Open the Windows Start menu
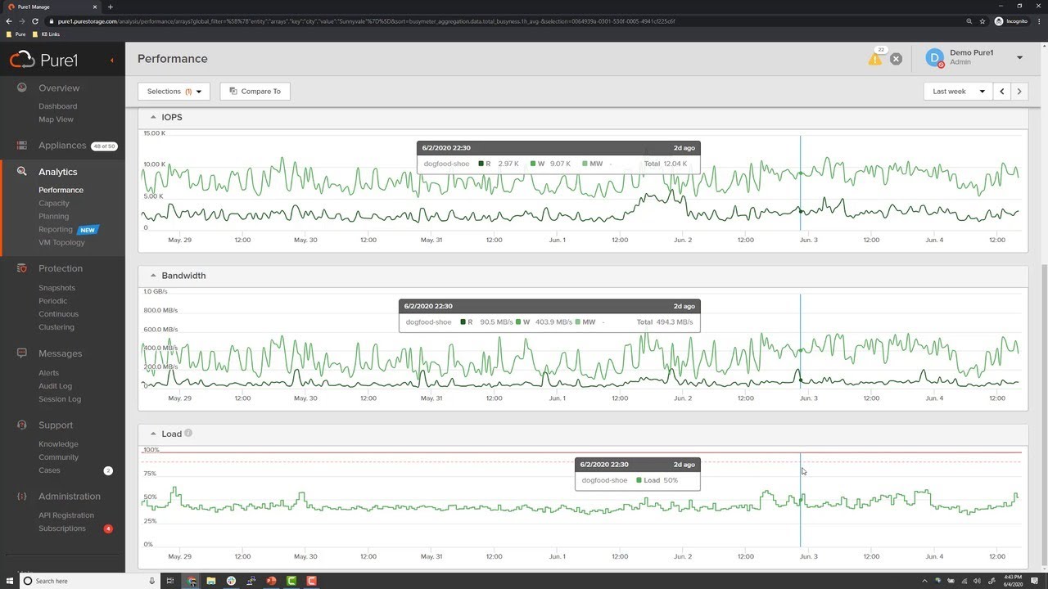Screen dimensions: 1048x589 click(9, 581)
